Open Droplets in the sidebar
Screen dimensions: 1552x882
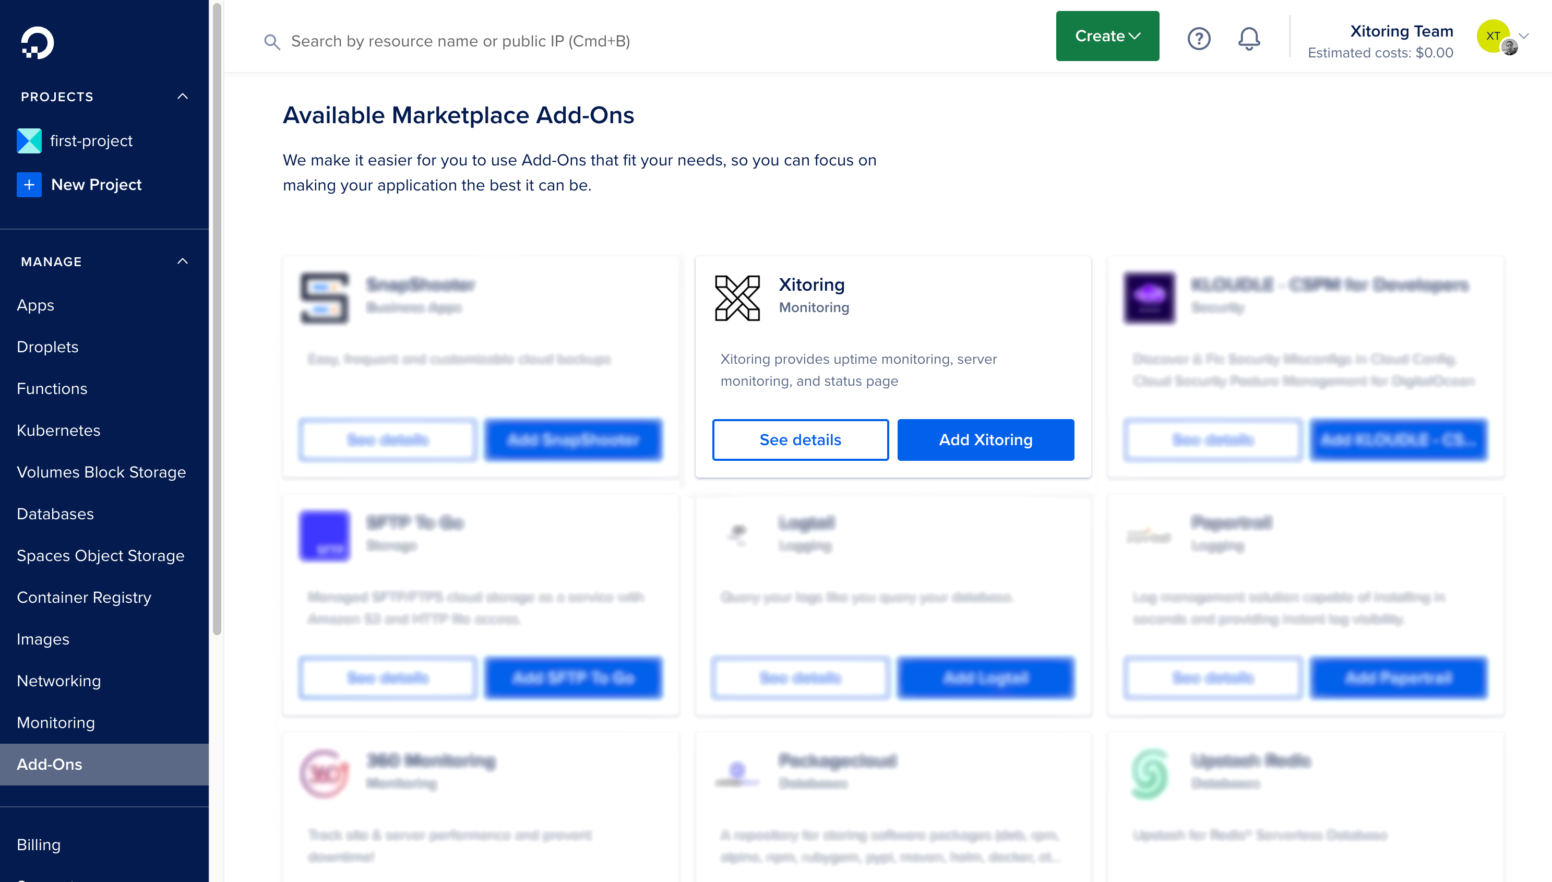[47, 347]
